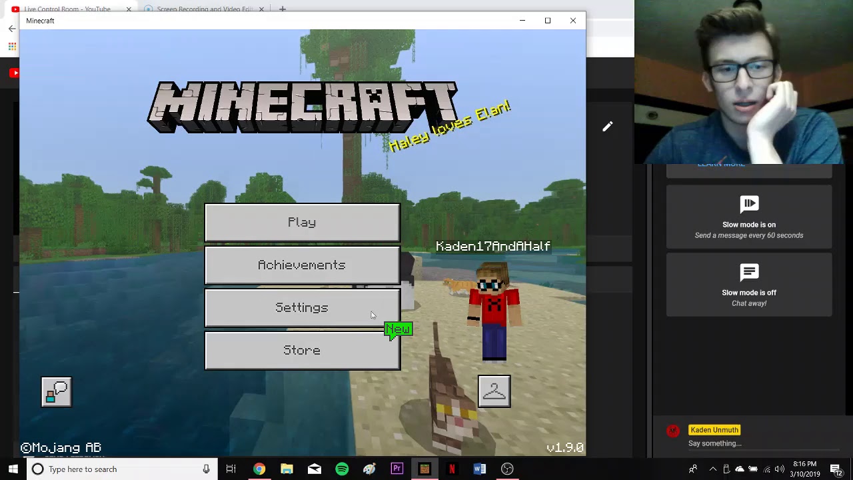This screenshot has width=853, height=480.
Task: Open Microsoft Word from the taskbar
Action: (479, 469)
